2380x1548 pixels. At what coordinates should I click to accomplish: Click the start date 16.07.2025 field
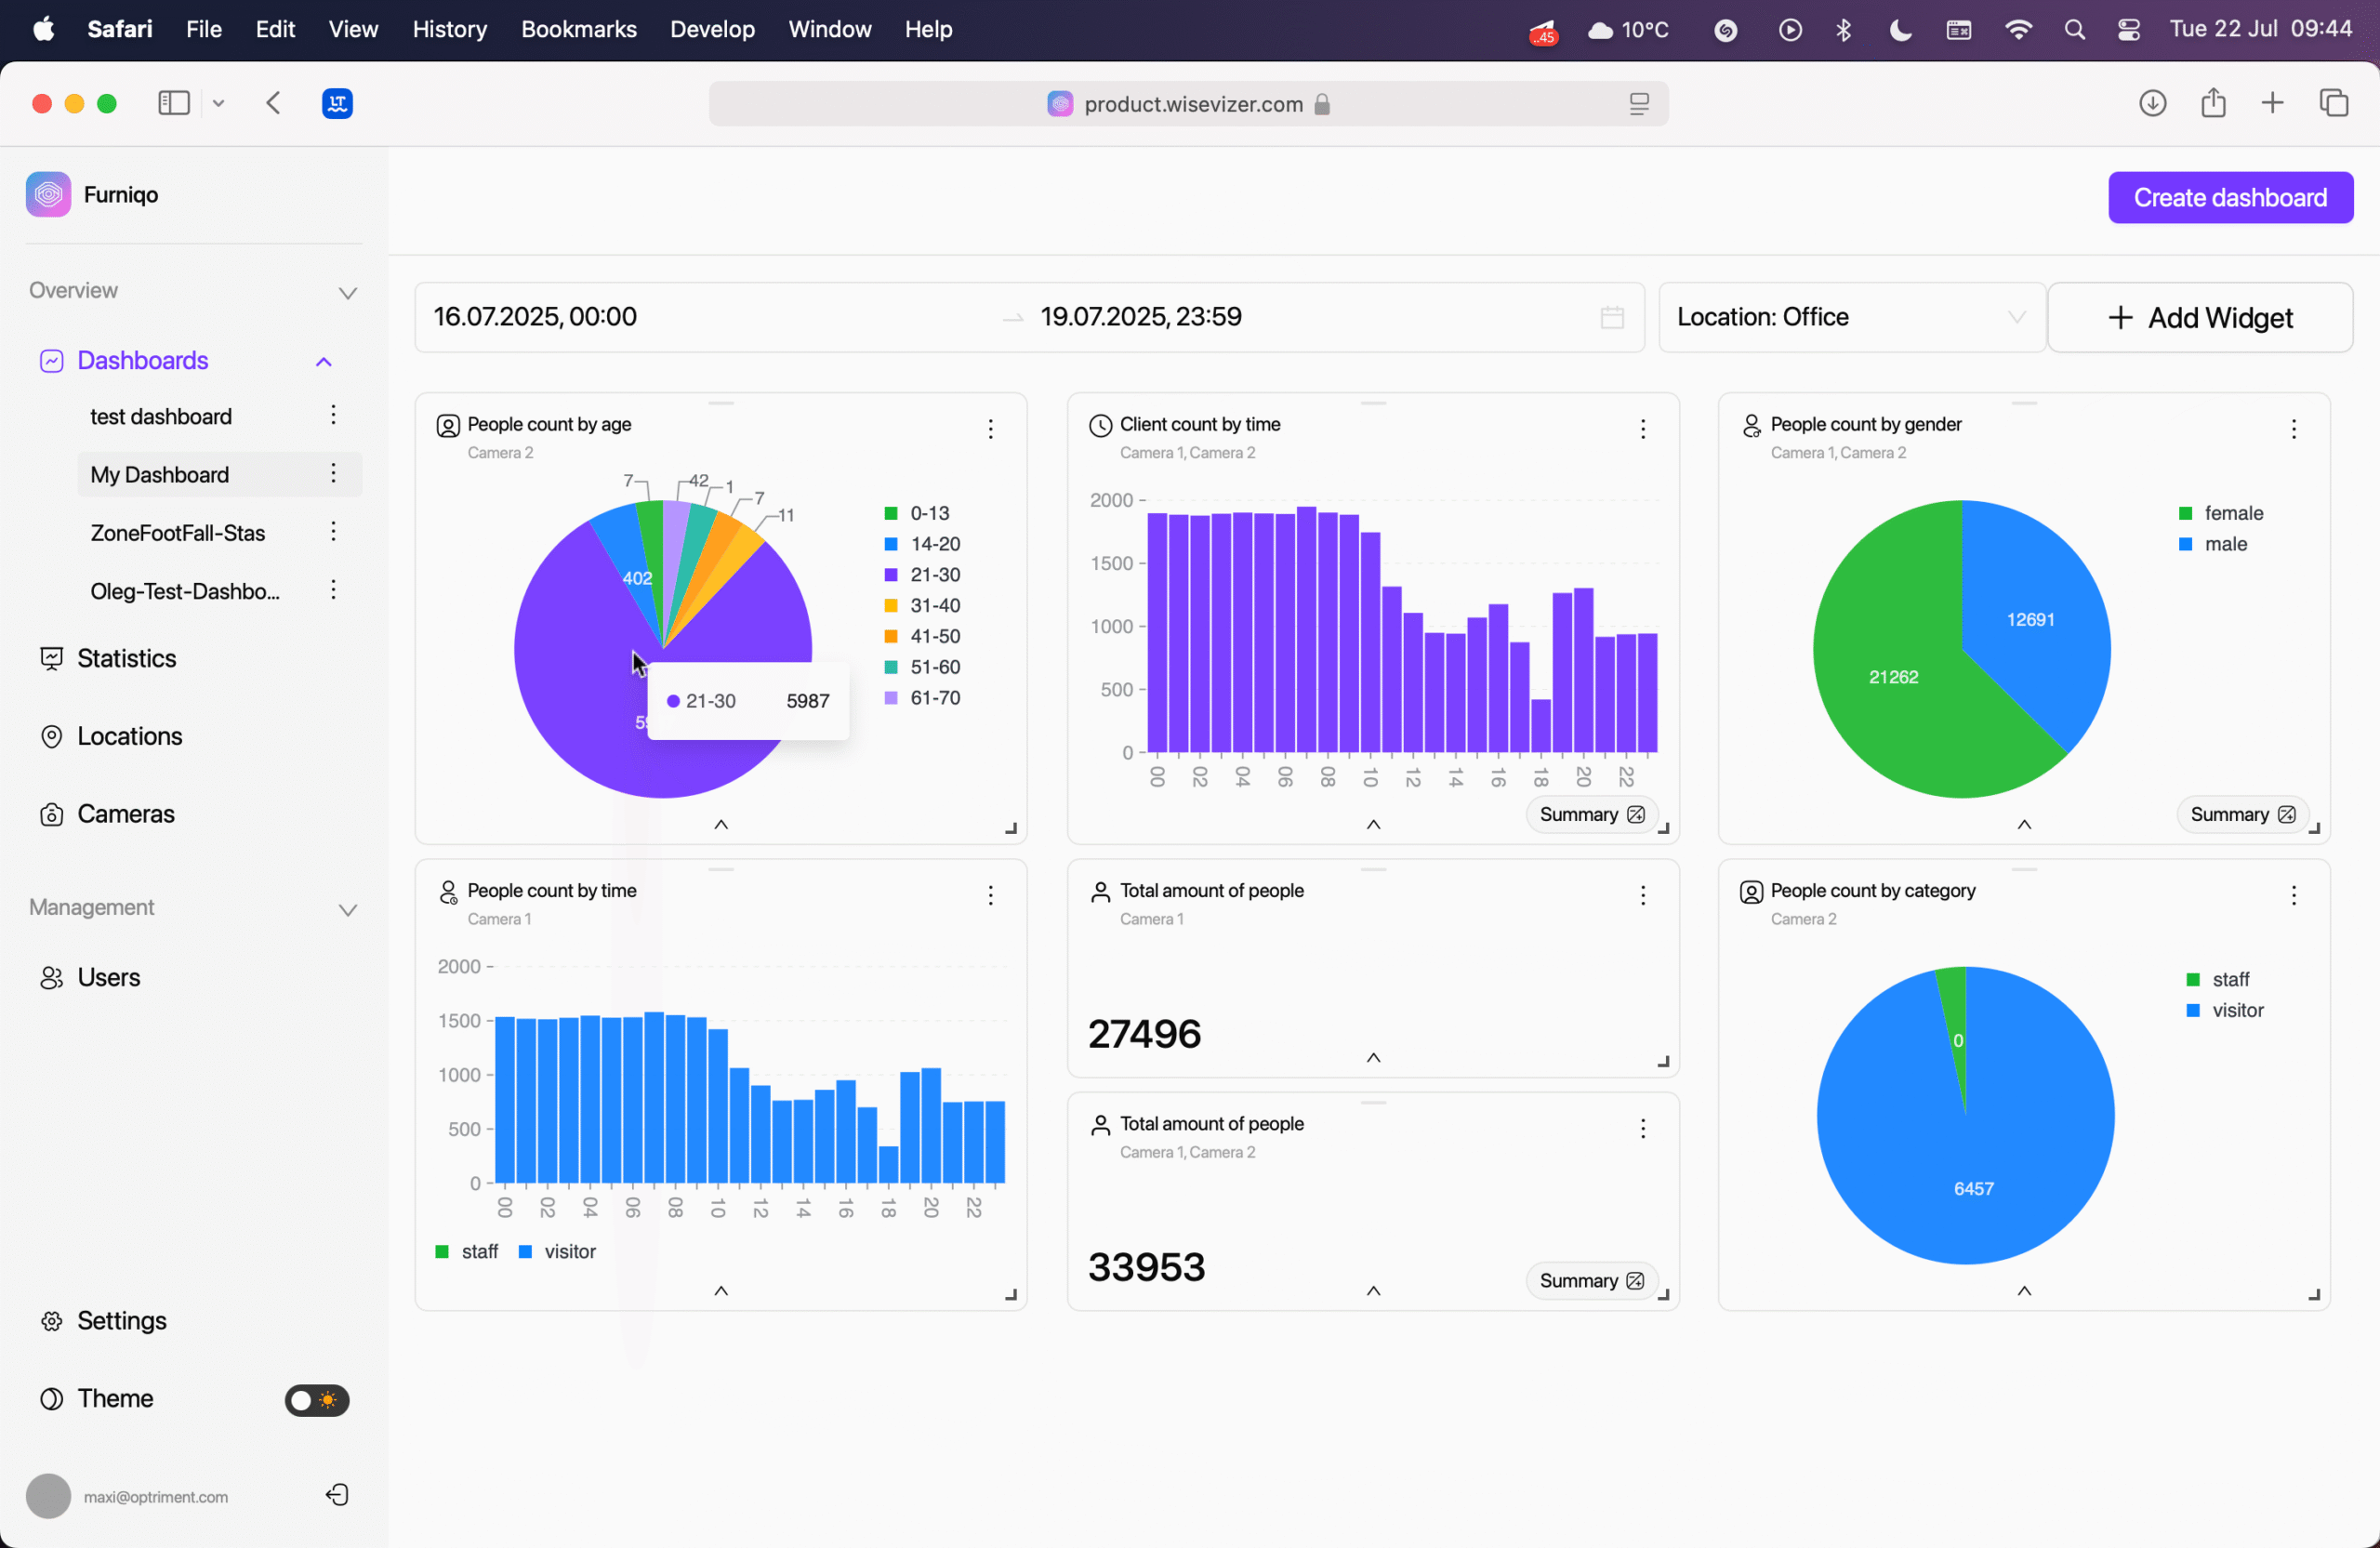[535, 317]
